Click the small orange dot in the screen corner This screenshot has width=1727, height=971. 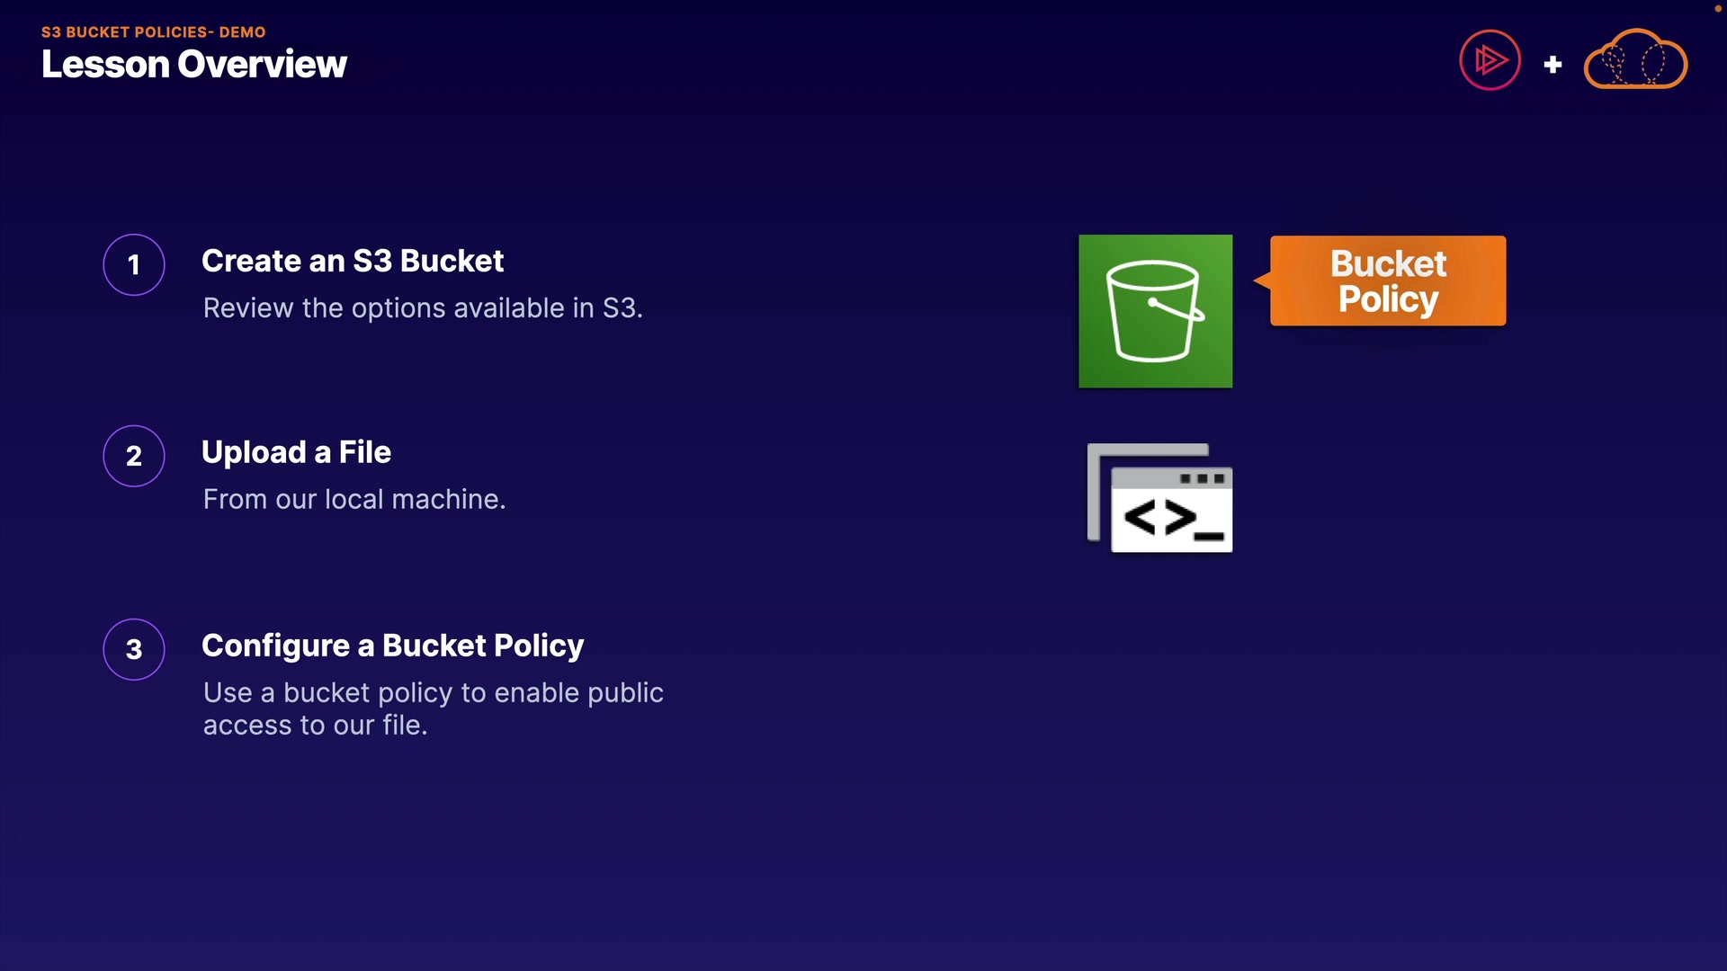1717,8
